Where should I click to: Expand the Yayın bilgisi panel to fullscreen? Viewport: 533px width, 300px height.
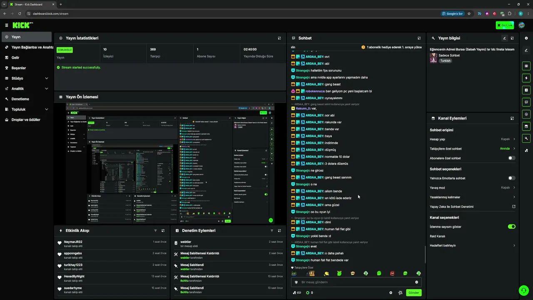pos(512,38)
